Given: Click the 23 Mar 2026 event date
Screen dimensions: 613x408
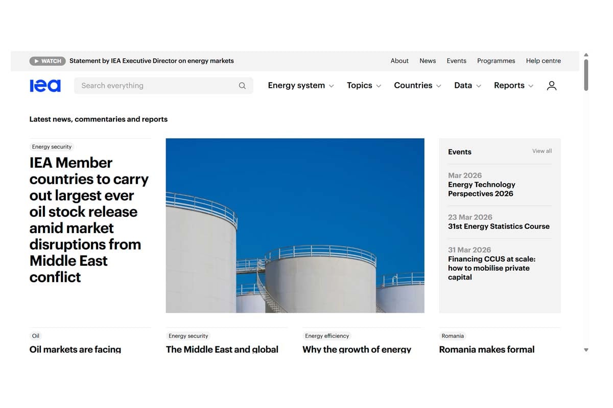Looking at the screenshot, I should pyautogui.click(x=470, y=217).
